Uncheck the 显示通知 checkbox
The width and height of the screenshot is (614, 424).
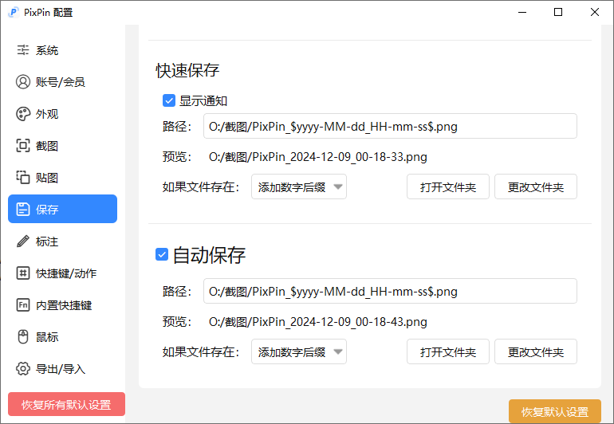coord(169,100)
